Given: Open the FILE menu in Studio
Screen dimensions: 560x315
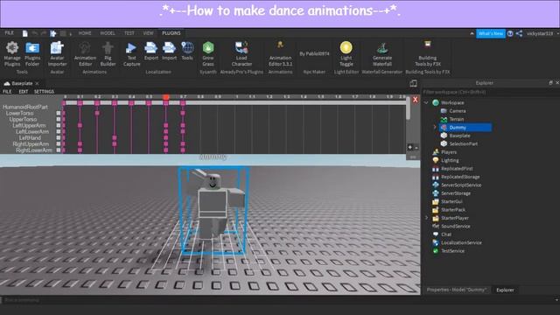Looking at the screenshot, I should click(9, 33).
